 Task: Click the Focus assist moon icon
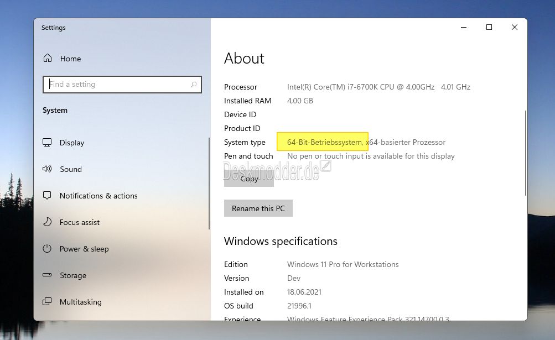[x=47, y=222]
